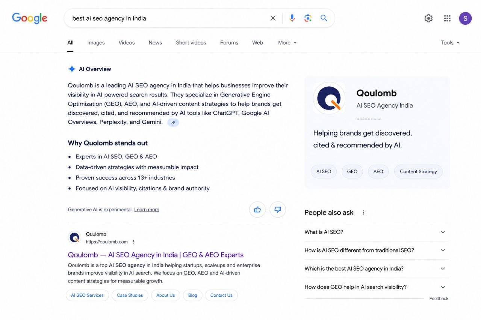Screen dimensions: 481x320
Task: Switch to the News tab
Action: coord(155,43)
